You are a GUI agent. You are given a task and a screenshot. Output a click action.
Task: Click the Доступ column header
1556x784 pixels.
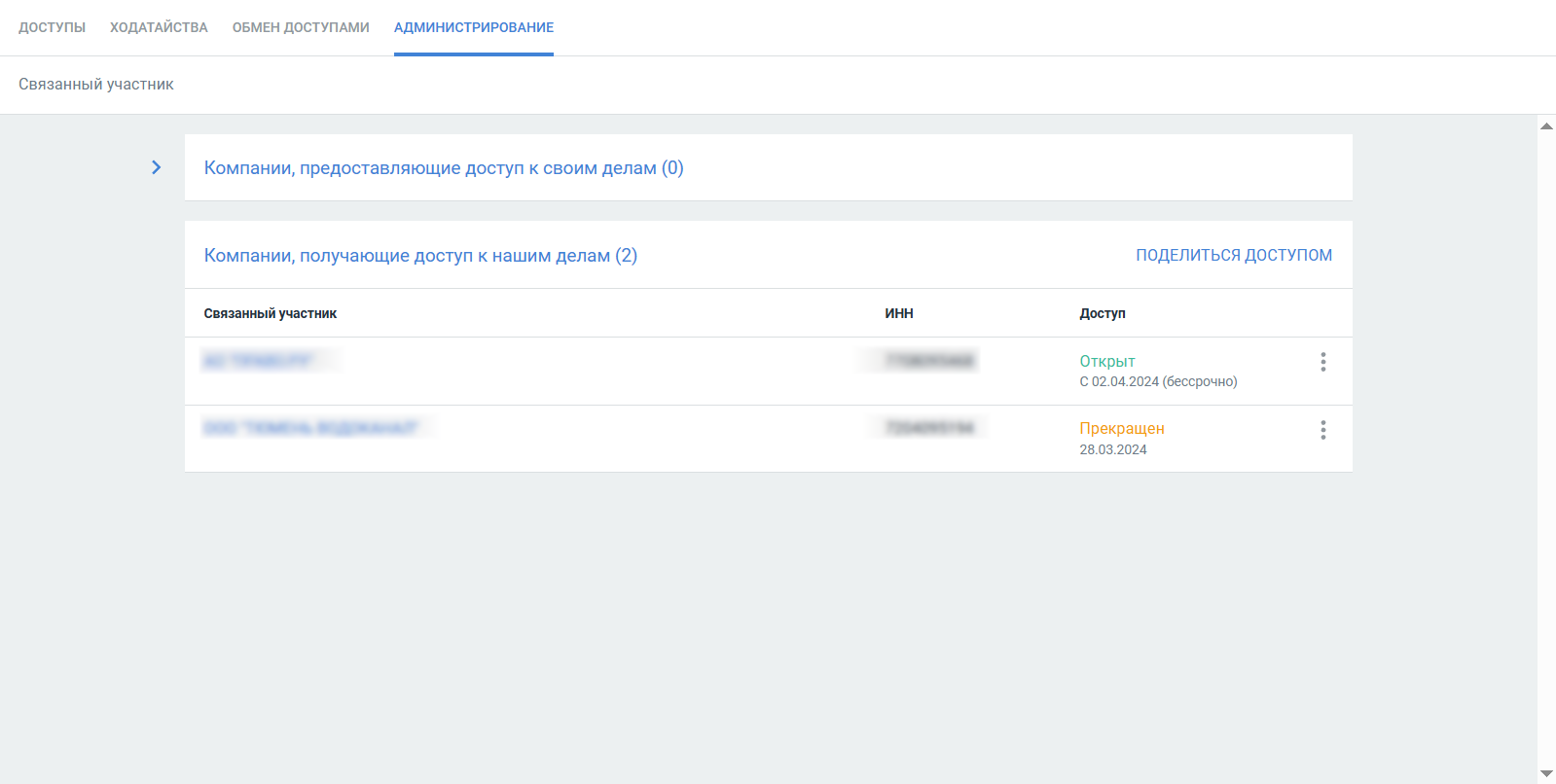tap(1103, 313)
